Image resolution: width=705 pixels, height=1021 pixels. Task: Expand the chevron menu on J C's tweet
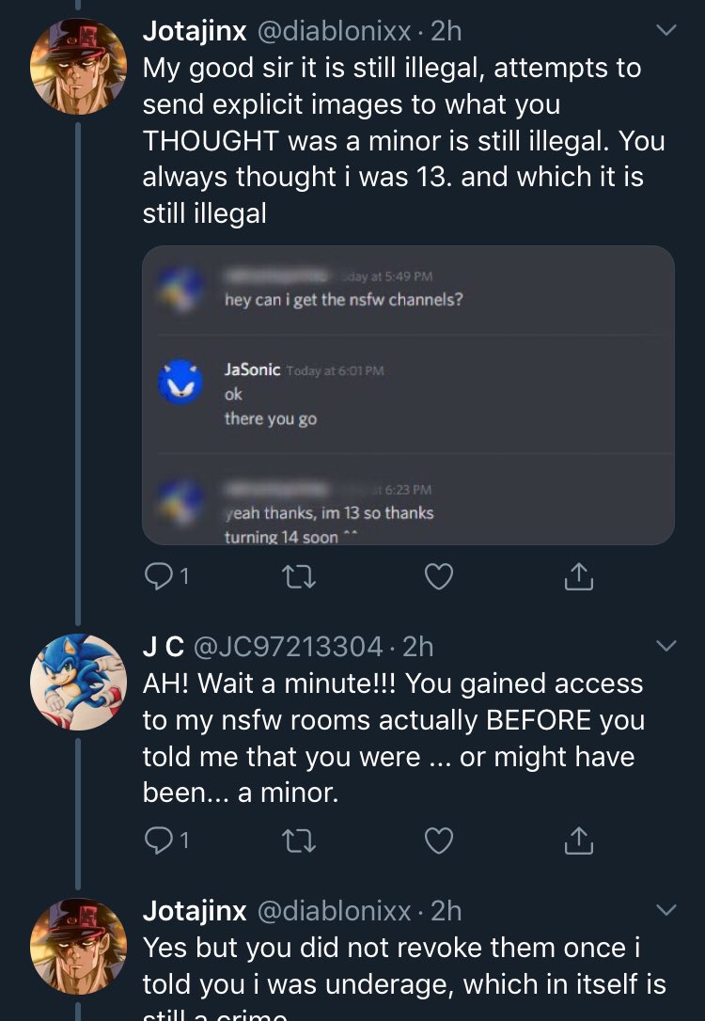[x=666, y=646]
